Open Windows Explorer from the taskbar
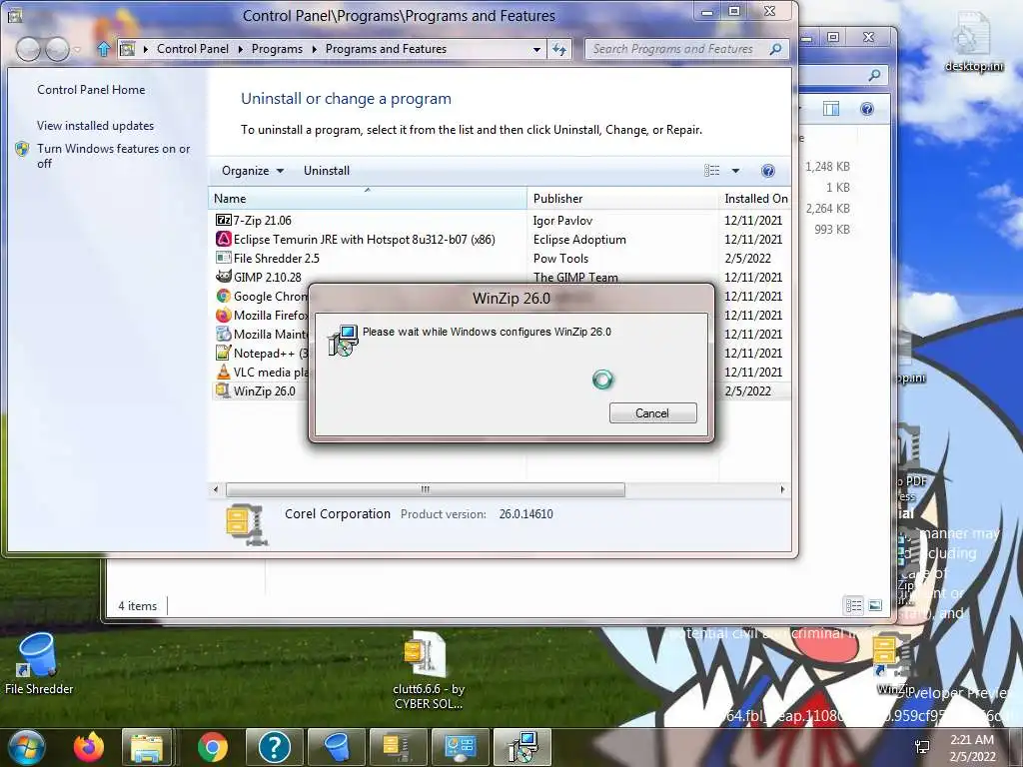The height and width of the screenshot is (767, 1023). 148,747
